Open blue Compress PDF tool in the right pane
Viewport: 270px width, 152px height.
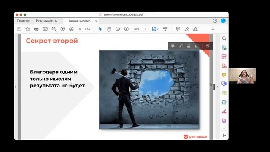224,102
